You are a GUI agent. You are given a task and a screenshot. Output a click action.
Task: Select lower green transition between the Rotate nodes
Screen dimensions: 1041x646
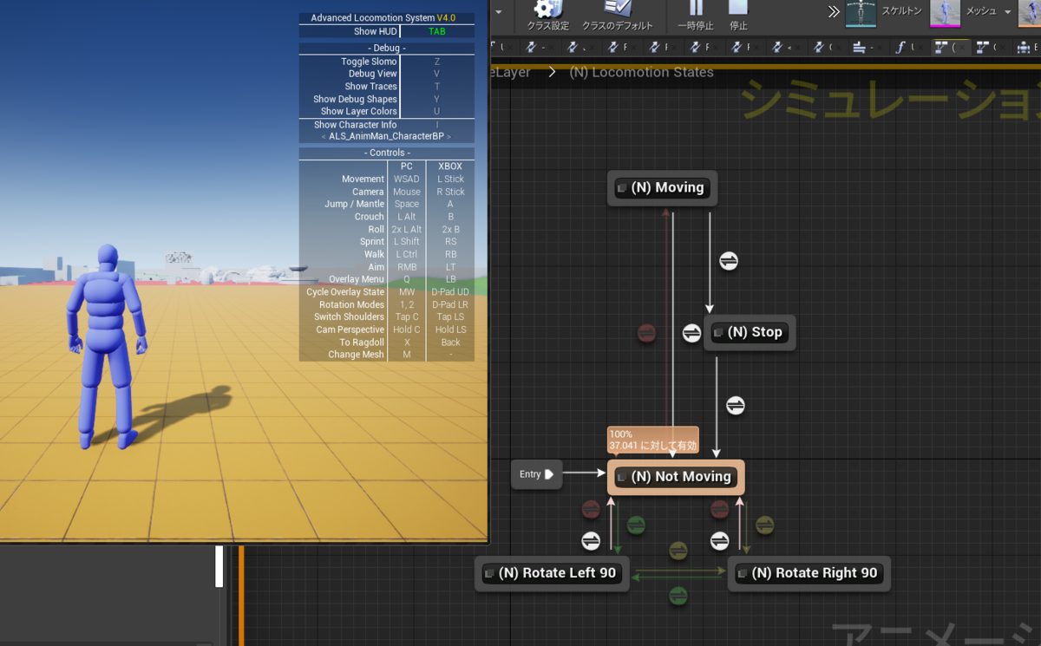coord(678,596)
